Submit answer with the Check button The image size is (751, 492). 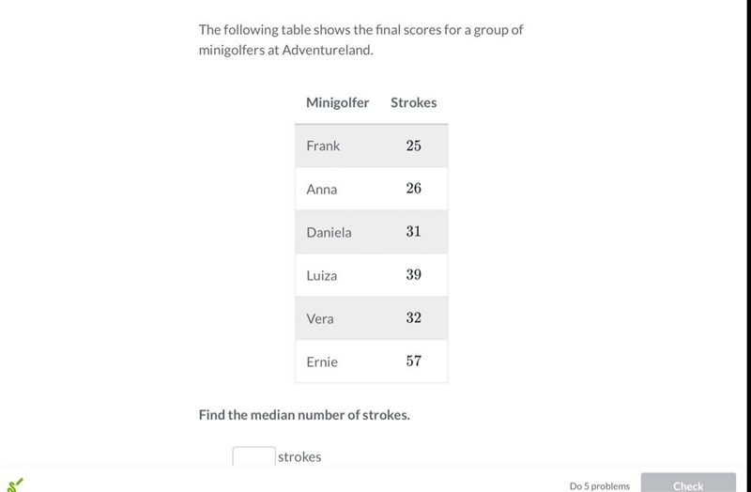click(x=688, y=483)
